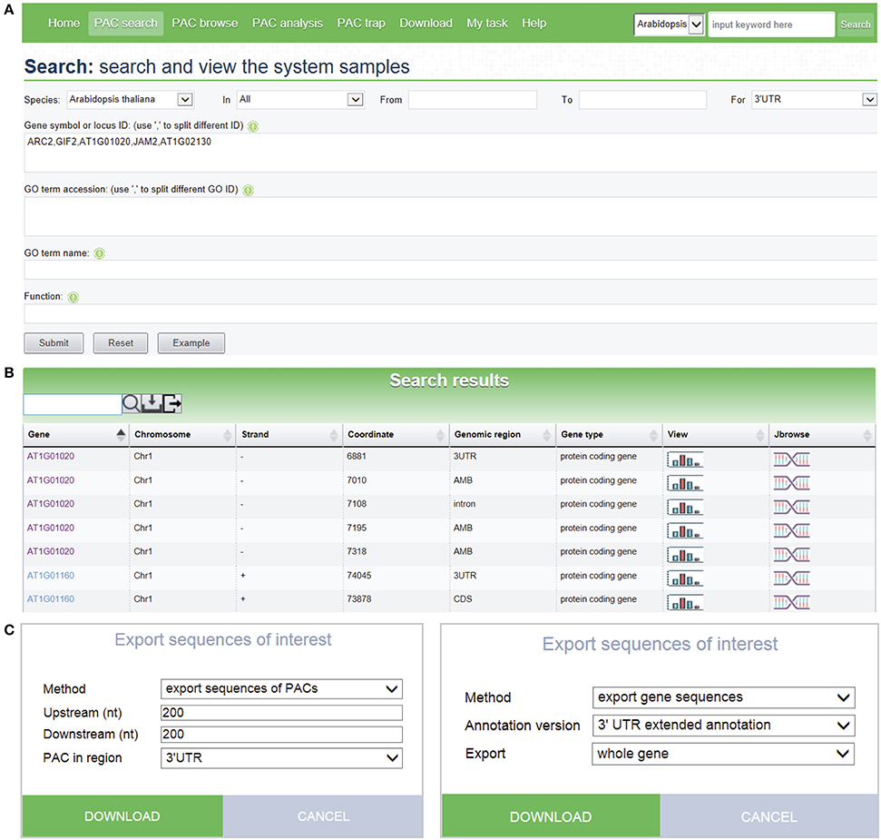Viewport: 881px width, 840px height.
Task: Open Jbrowse DNA icon for coordinate 74045 row
Action: [792, 578]
